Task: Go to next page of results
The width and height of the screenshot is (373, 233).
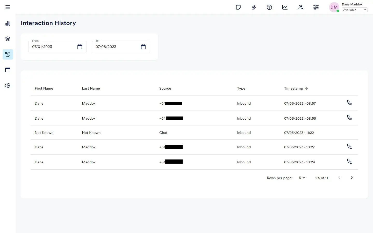Action: [x=352, y=178]
